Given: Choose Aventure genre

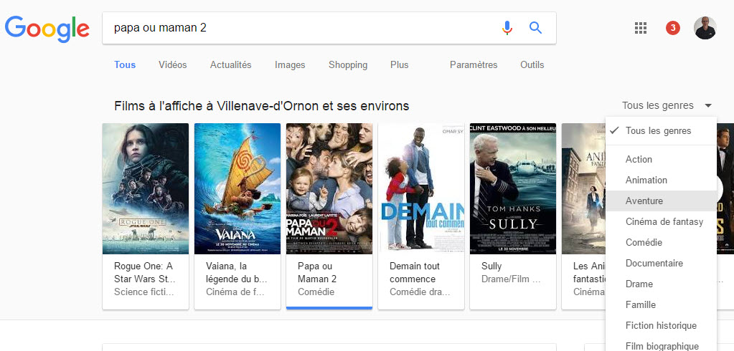Looking at the screenshot, I should (661, 201).
